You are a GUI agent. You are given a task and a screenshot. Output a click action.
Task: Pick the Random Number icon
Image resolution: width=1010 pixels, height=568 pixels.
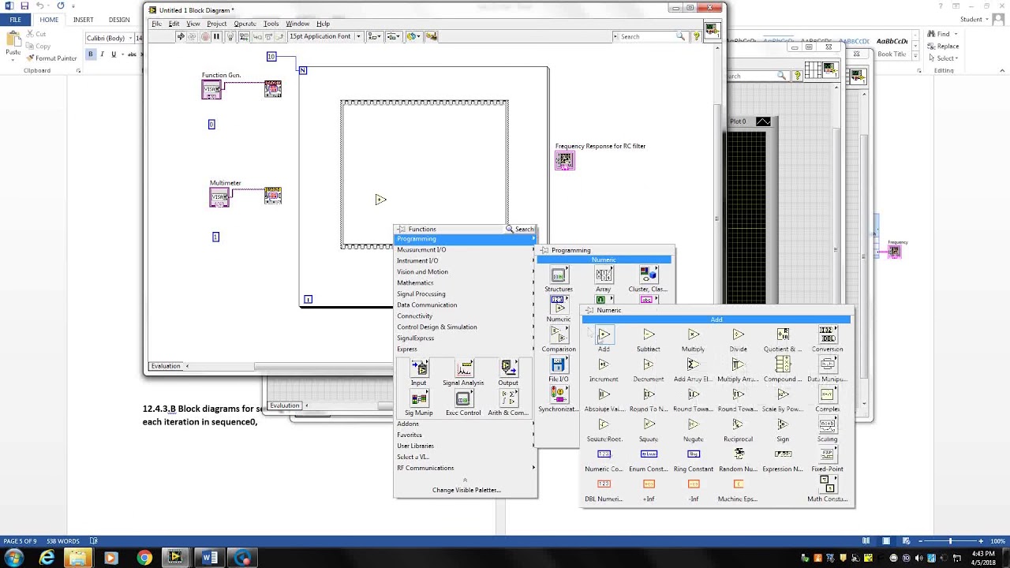coord(739,454)
